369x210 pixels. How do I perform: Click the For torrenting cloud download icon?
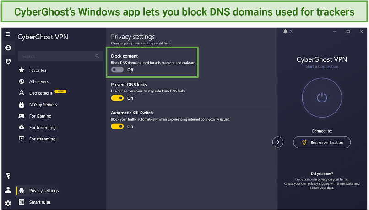pos(22,127)
